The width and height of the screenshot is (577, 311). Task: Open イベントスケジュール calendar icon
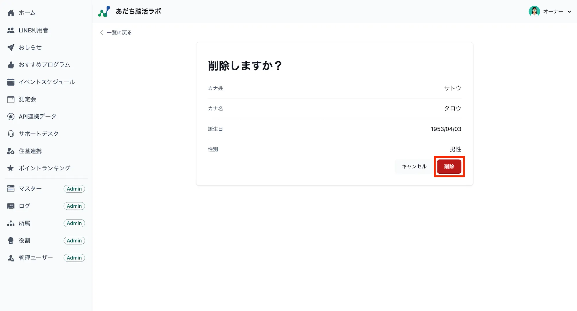coord(11,82)
